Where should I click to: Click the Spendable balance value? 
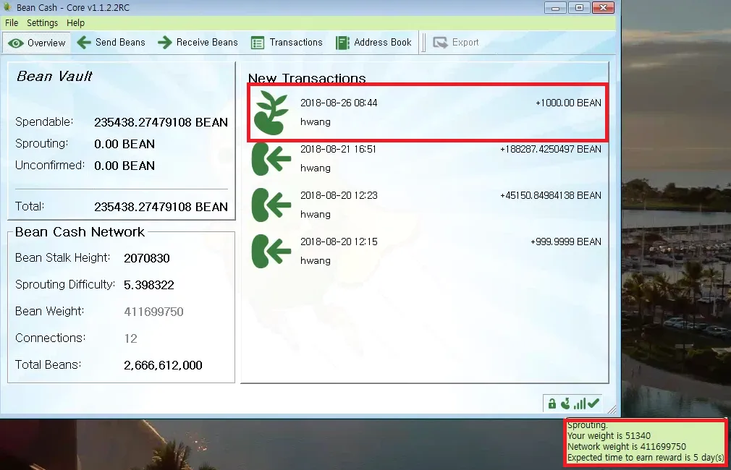pyautogui.click(x=161, y=122)
